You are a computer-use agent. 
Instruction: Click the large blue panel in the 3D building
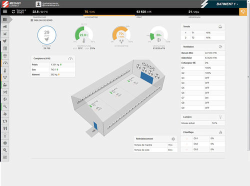pos(147,78)
